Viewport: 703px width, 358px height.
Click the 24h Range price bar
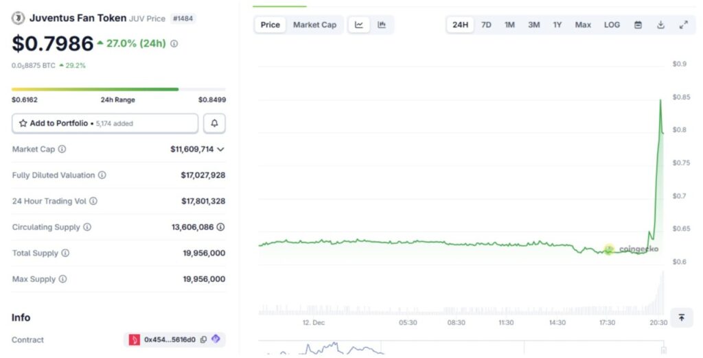[118, 89]
